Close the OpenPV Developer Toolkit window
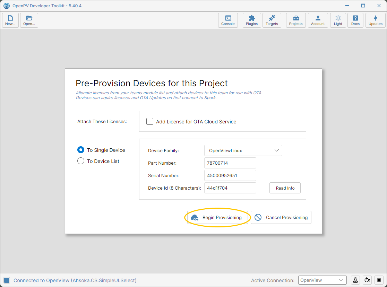 click(379, 6)
